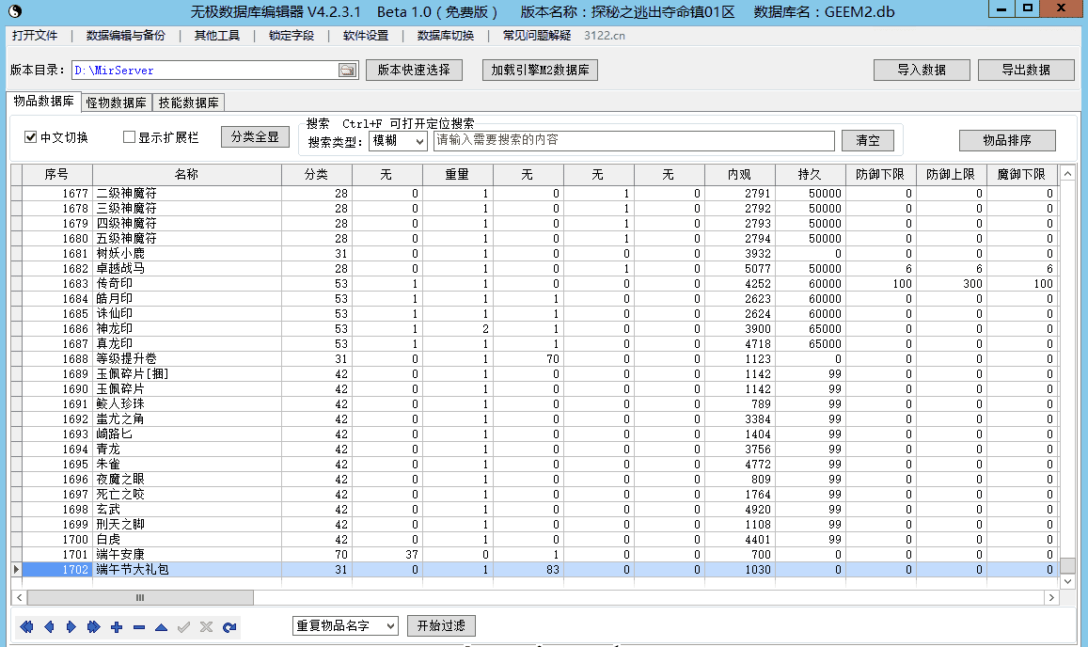Click the 导入数据 button
Viewport: 1088px width, 647px height.
(x=921, y=71)
